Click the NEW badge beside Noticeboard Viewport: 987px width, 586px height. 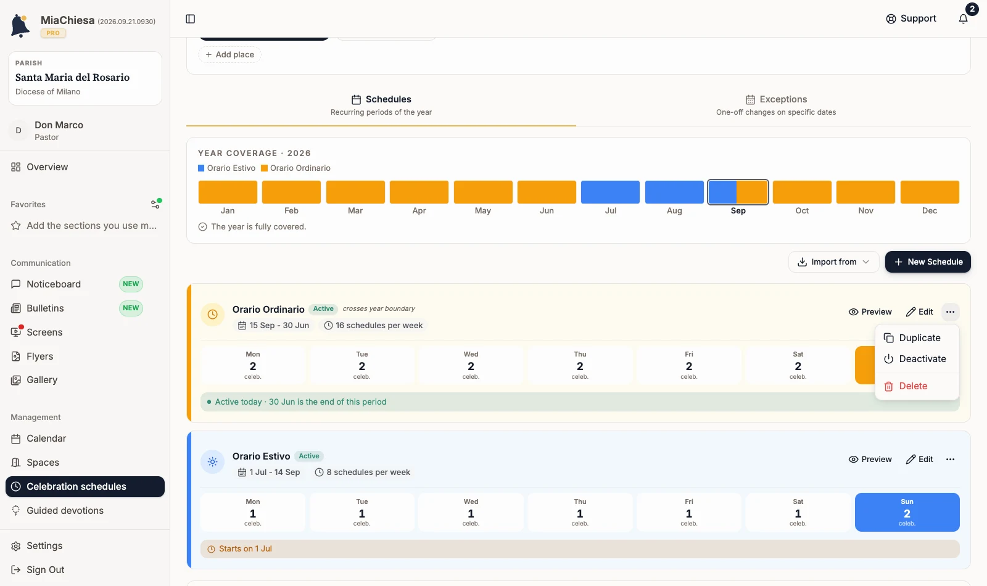[131, 284]
